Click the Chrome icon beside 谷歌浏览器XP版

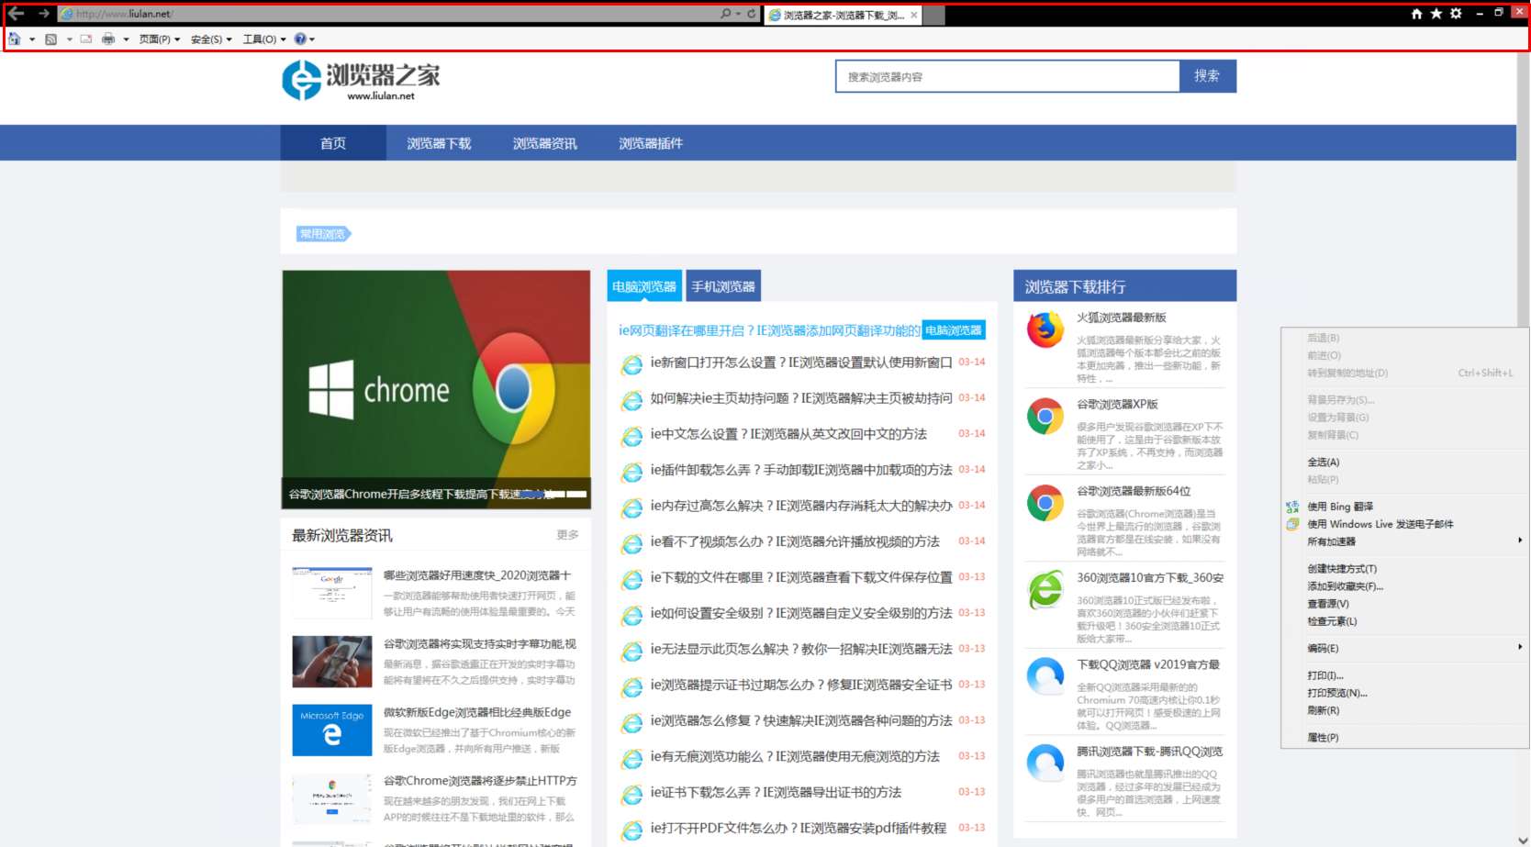click(1045, 417)
